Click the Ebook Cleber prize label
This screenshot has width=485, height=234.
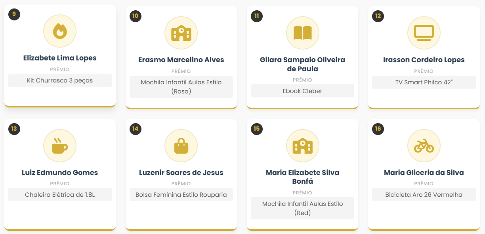click(x=303, y=91)
